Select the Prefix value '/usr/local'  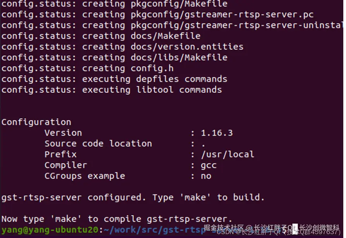pos(228,155)
